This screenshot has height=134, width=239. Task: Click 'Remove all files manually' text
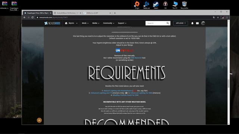click(124, 55)
